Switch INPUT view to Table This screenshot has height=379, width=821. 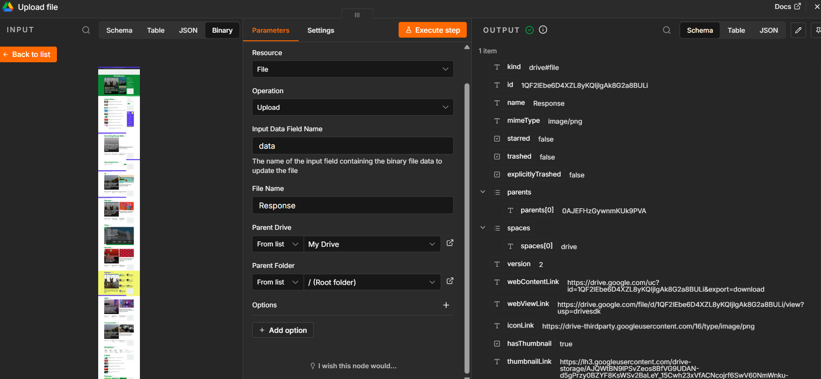click(156, 30)
